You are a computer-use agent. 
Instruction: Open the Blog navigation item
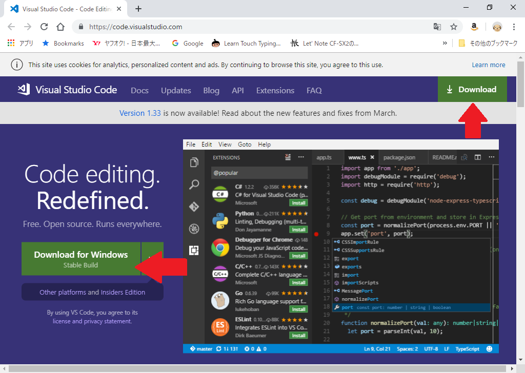pos(211,90)
